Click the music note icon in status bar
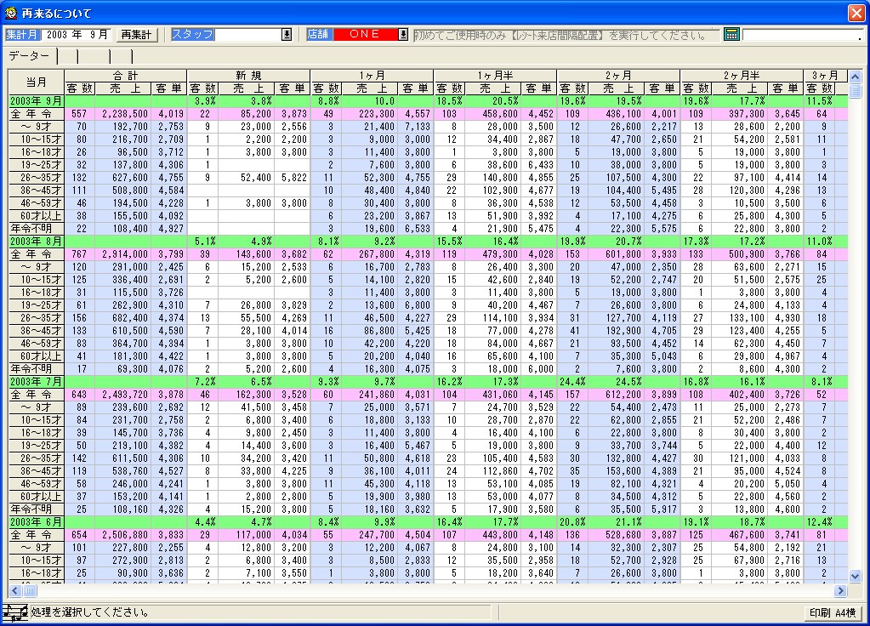870x626 pixels. tap(14, 613)
